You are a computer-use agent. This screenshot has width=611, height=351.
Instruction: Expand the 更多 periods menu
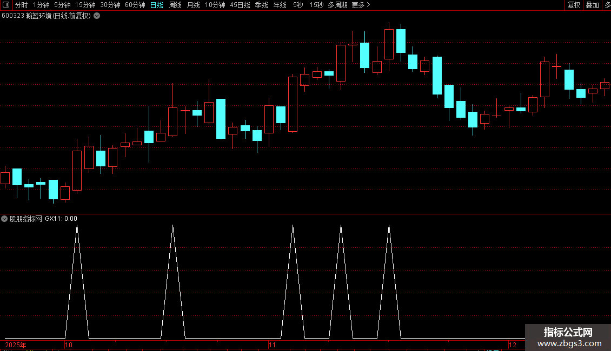click(x=361, y=5)
